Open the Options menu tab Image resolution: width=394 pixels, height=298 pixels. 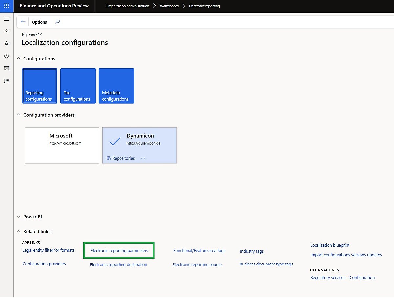[39, 22]
